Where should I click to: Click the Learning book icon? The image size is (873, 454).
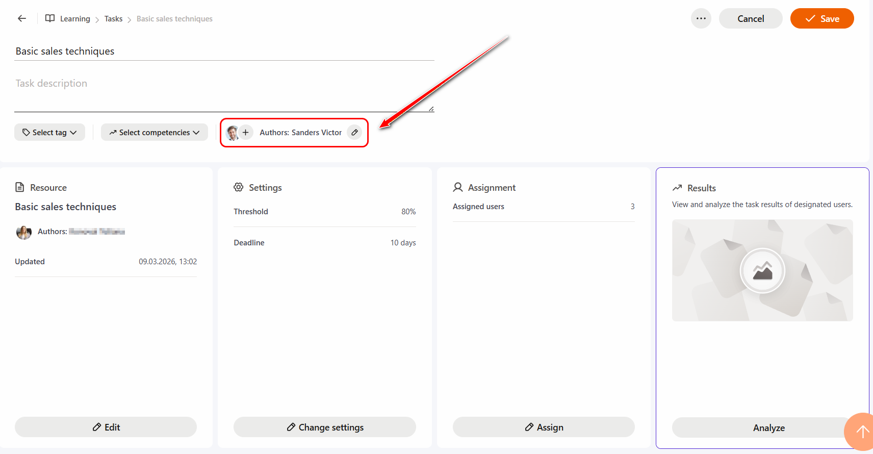pyautogui.click(x=50, y=19)
